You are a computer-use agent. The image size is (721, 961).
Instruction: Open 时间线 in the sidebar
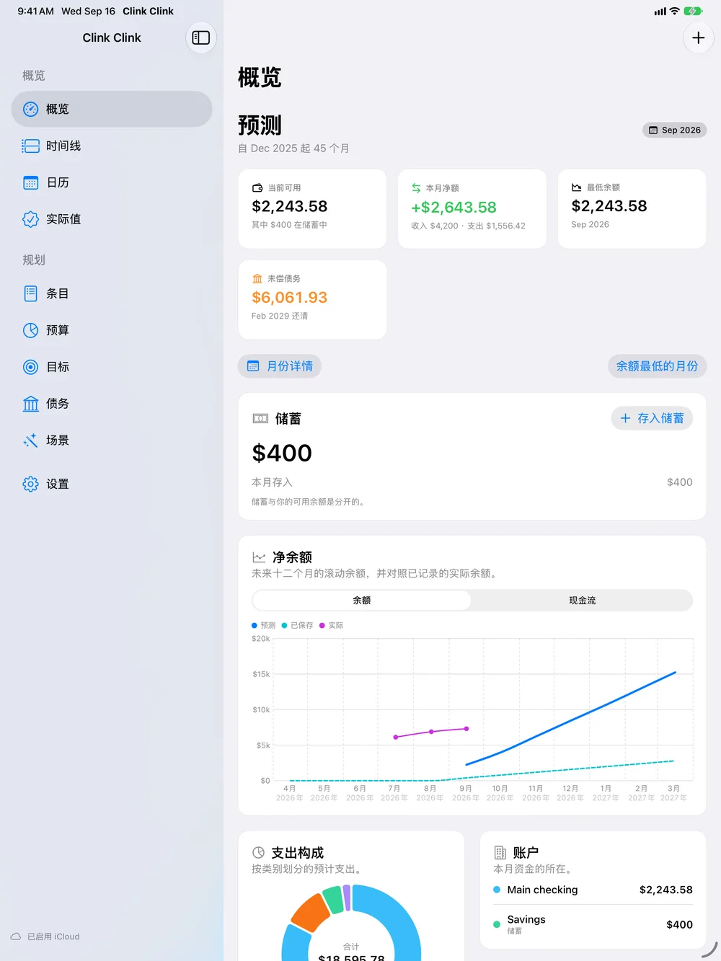pos(112,146)
